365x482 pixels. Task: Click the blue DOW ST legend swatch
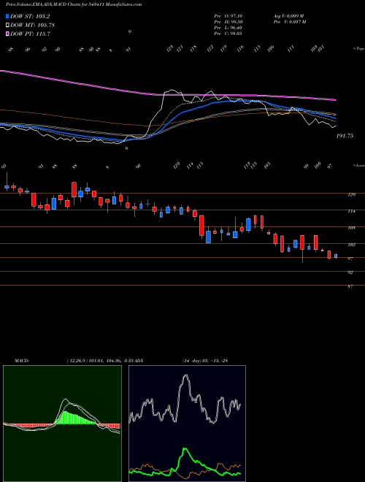(8, 16)
